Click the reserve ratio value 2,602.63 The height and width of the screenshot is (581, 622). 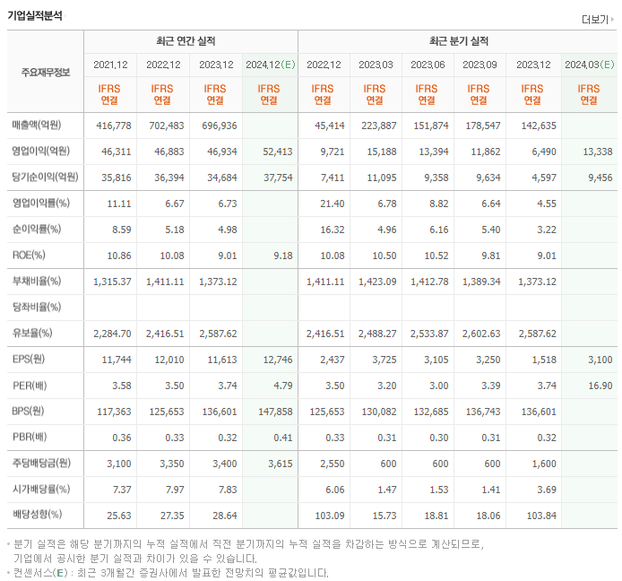pos(481,334)
